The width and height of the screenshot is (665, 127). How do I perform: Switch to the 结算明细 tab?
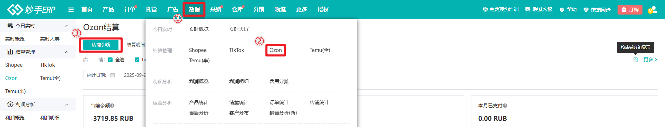(x=136, y=45)
